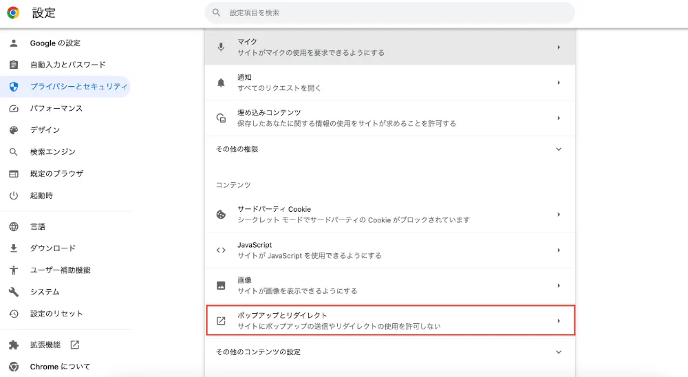Go to パフォーマンス settings
Viewport: 688px width, 377px height.
56,109
